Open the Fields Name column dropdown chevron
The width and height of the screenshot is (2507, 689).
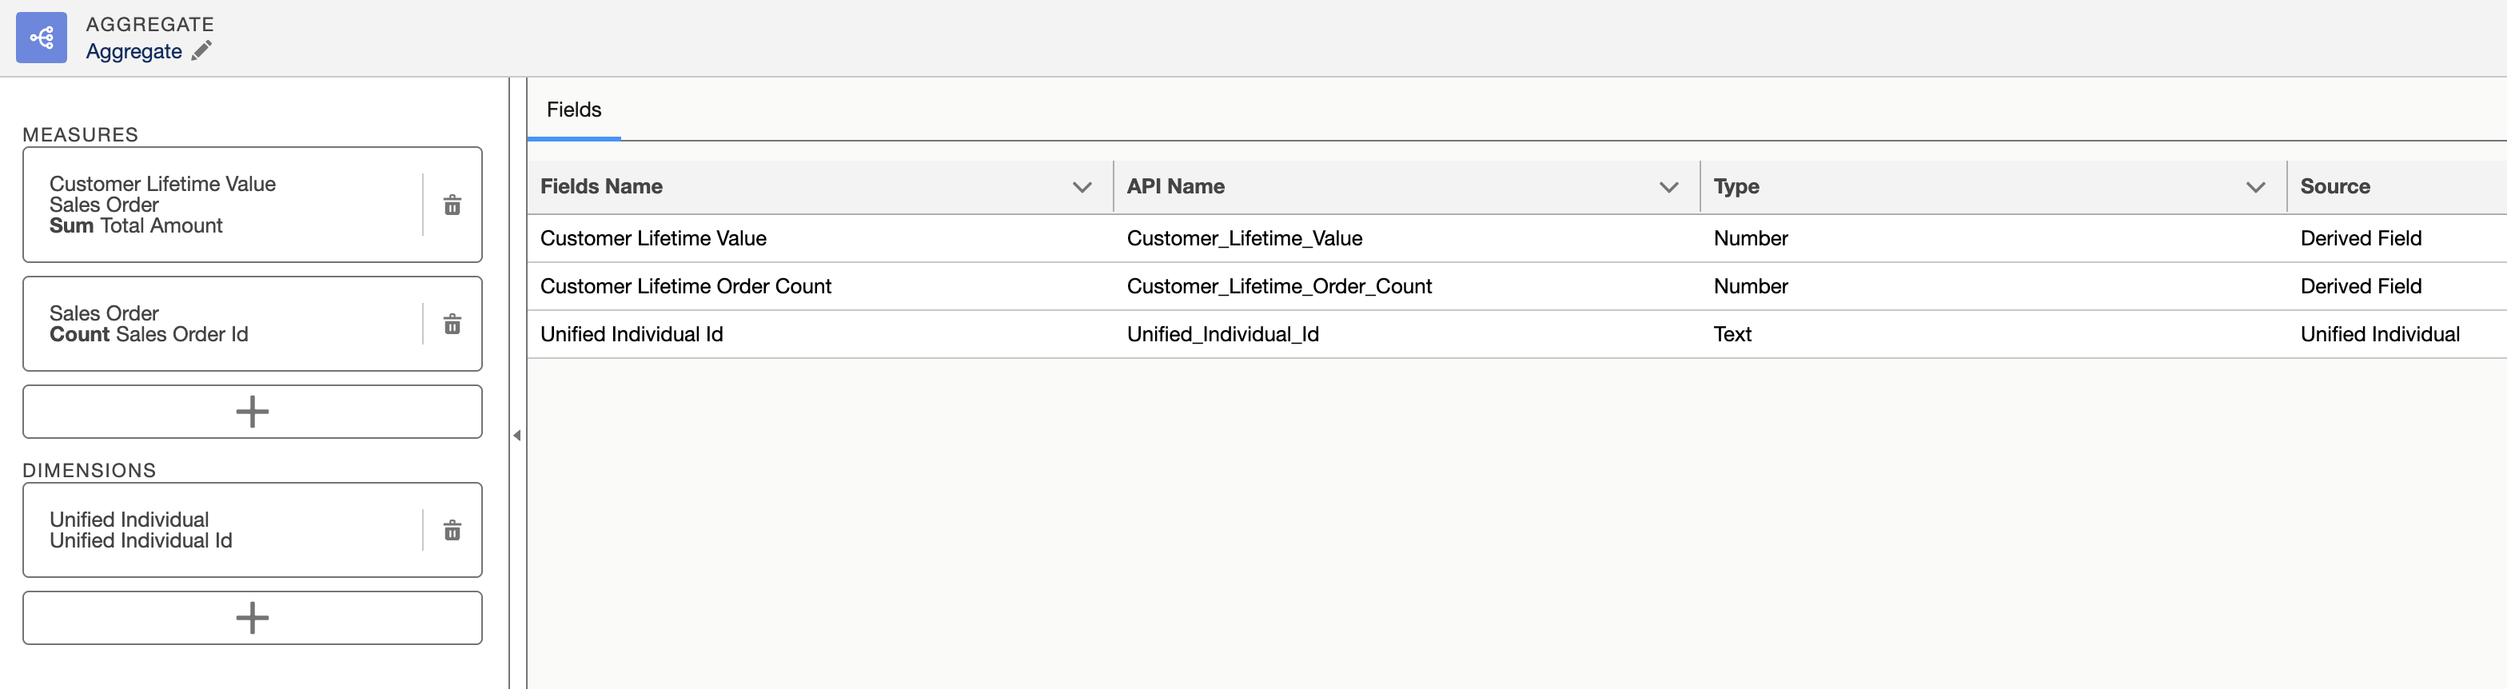point(1082,187)
